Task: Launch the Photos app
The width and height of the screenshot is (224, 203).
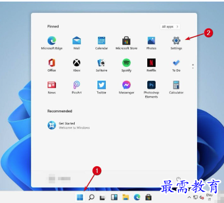Action: click(x=151, y=43)
